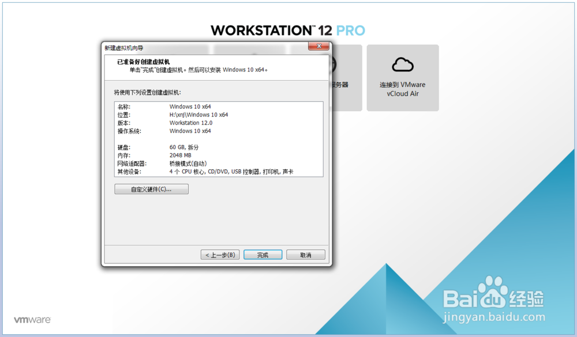
Task: Open the 连接到 VMware vCloud Air tile
Action: click(x=403, y=78)
